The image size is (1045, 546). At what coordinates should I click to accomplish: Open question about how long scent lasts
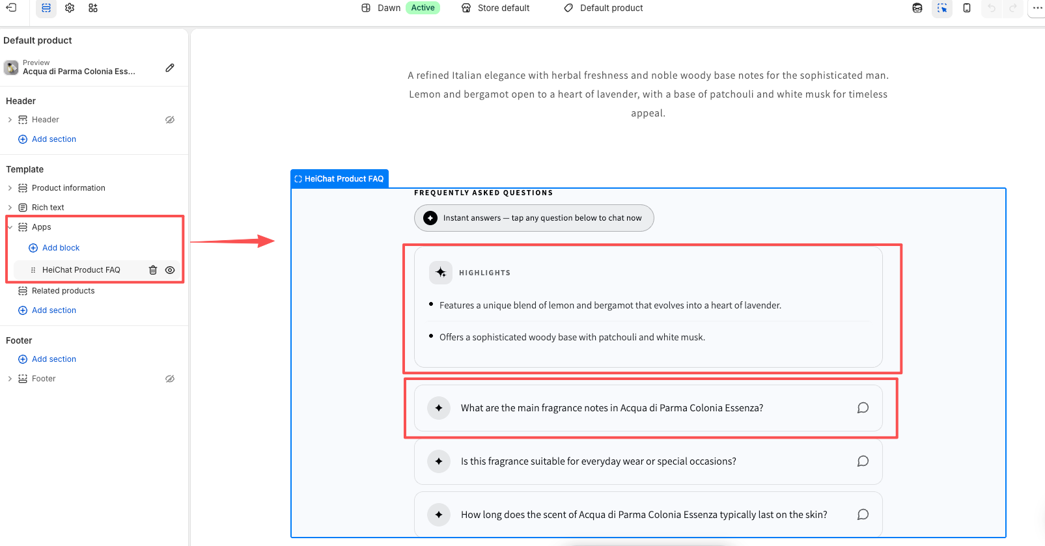648,515
